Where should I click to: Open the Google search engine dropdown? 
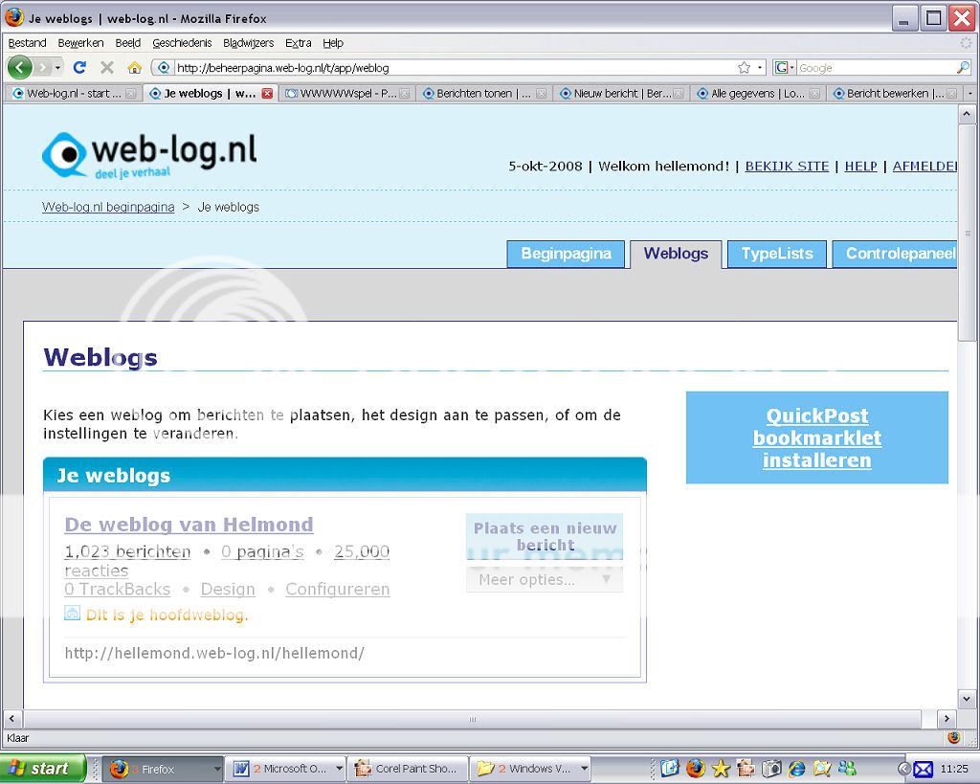pos(785,68)
